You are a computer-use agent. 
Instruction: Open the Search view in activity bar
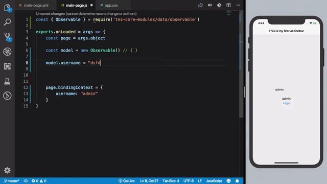(7, 22)
